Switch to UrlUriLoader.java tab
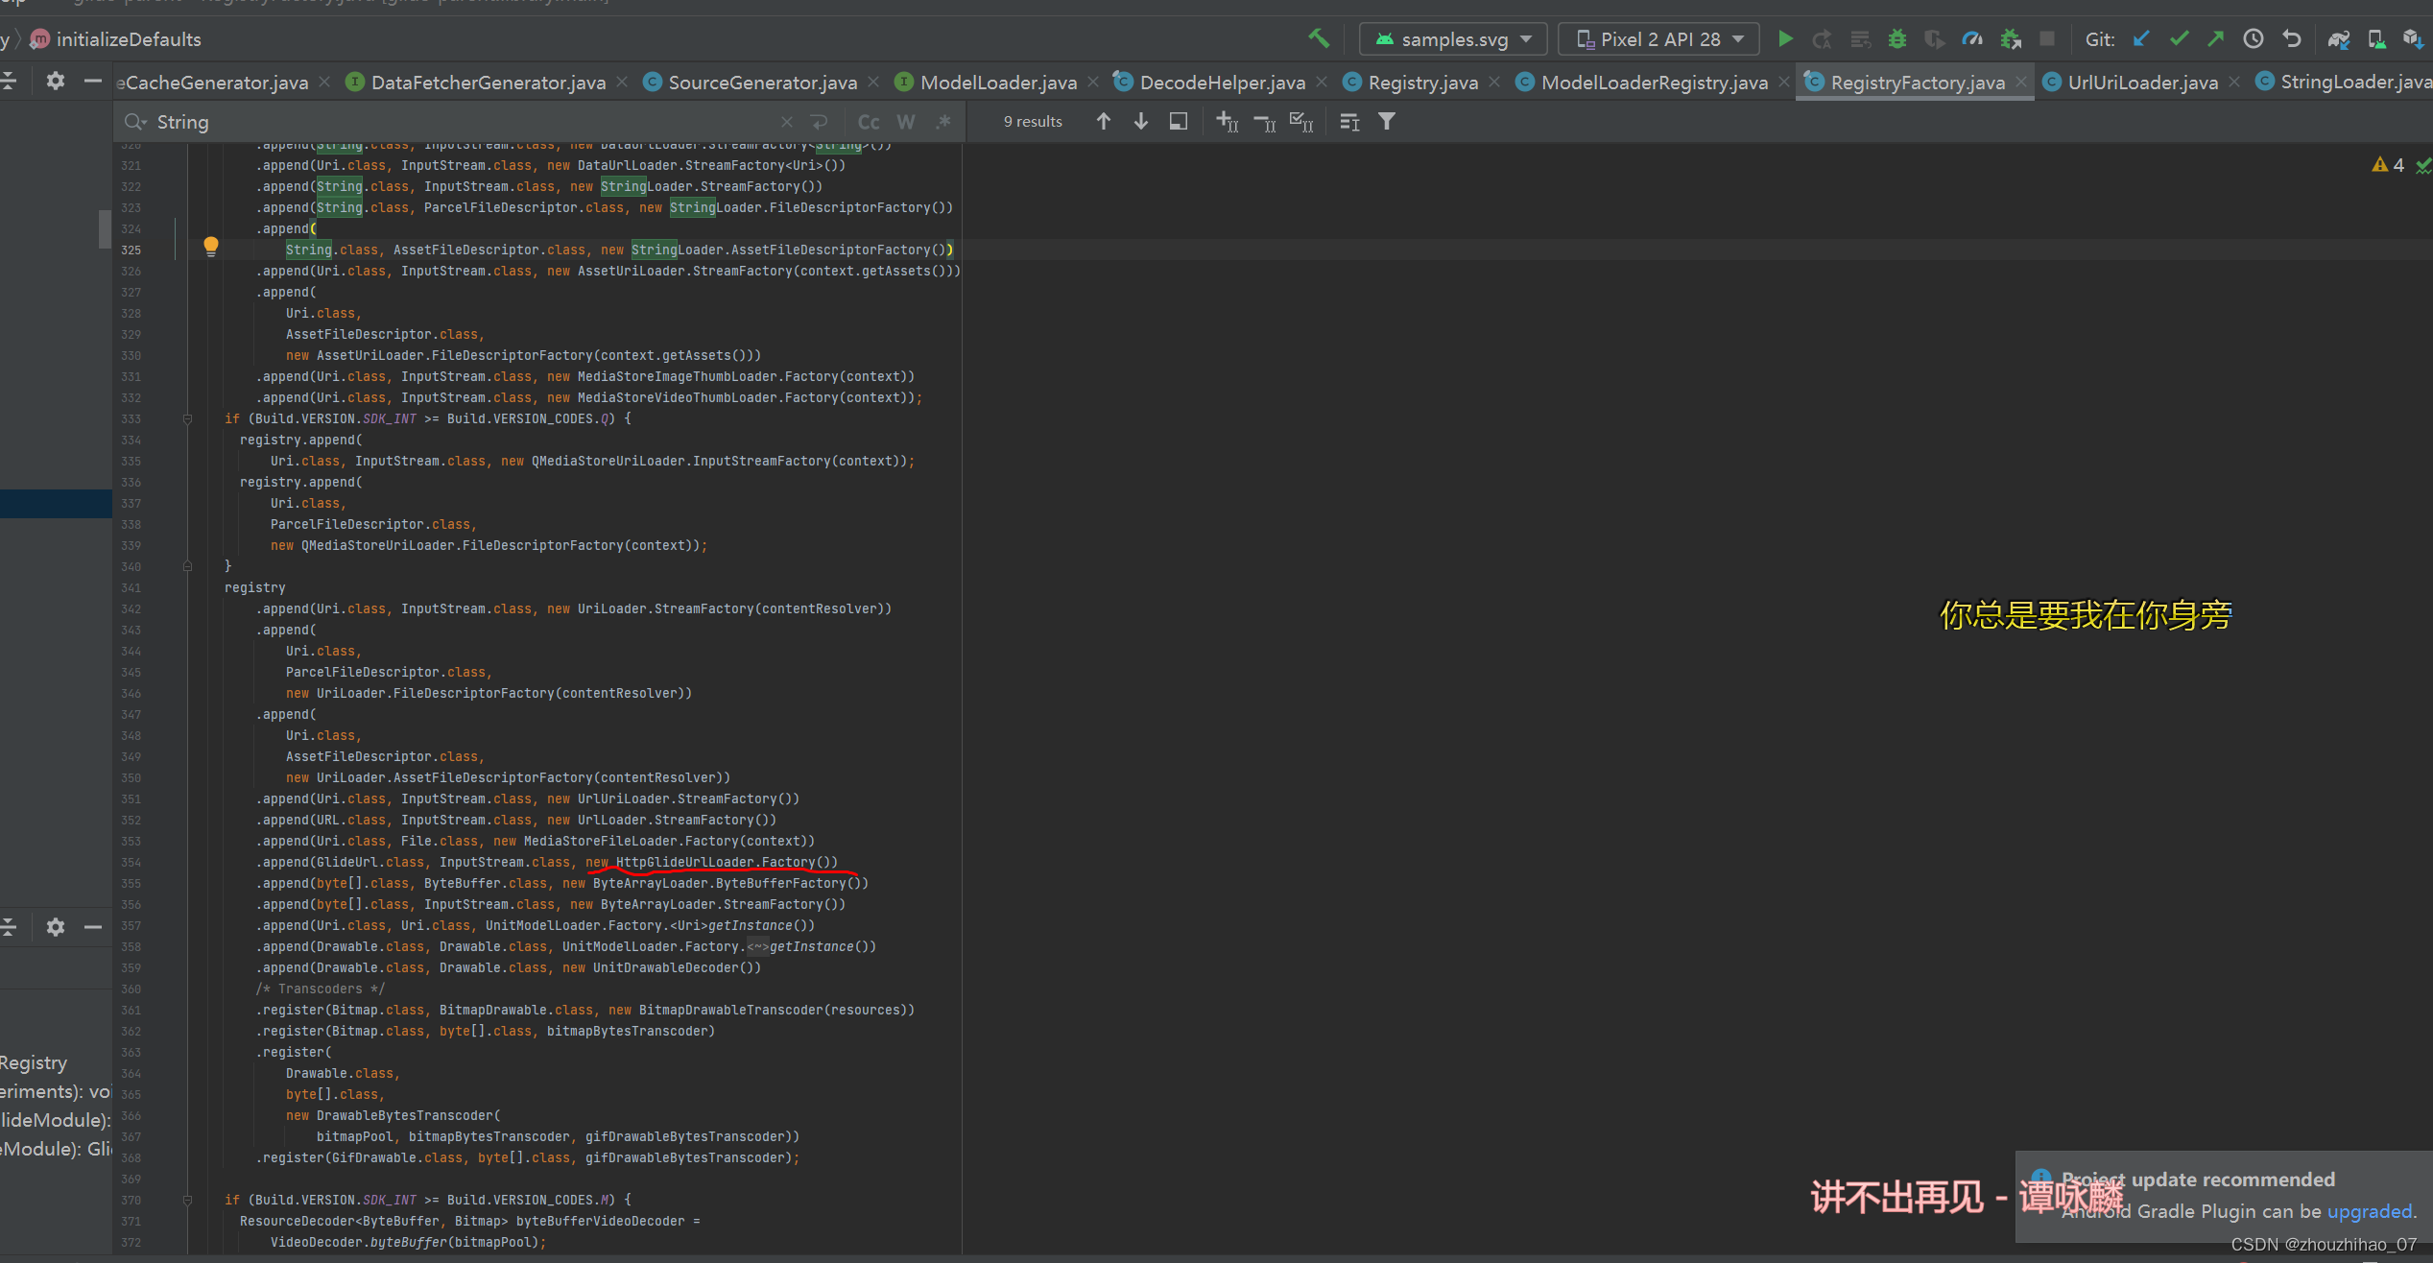Image resolution: width=2433 pixels, height=1263 pixels. click(2142, 83)
